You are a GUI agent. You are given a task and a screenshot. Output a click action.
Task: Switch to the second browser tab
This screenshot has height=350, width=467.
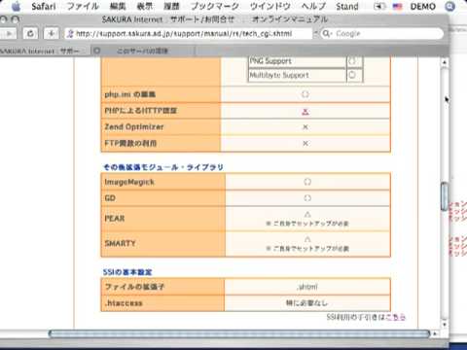[142, 51]
